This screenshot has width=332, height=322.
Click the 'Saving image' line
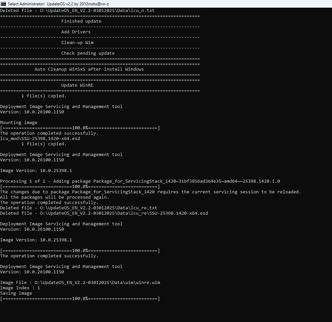[16, 293]
